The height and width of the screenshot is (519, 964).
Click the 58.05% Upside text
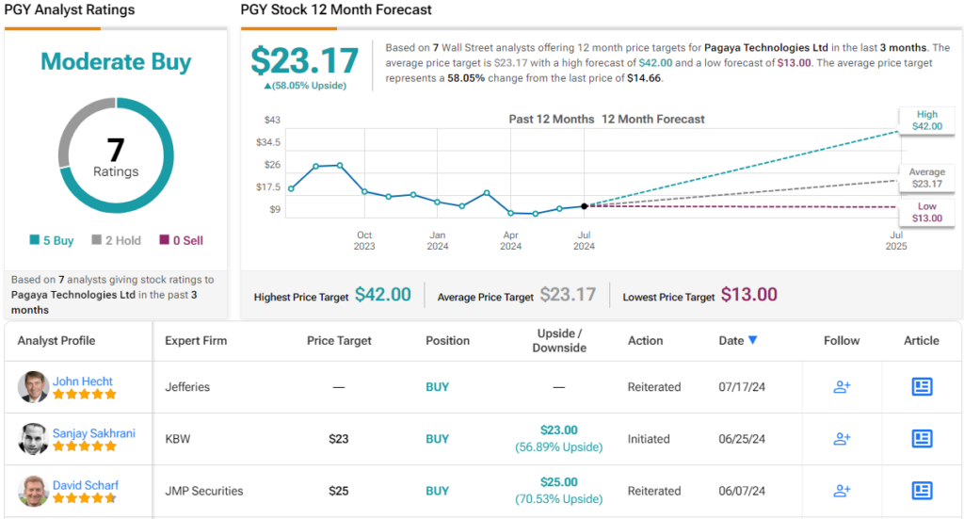click(x=306, y=86)
